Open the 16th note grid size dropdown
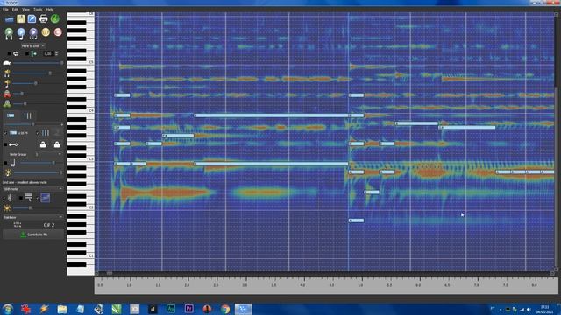The width and height of the screenshot is (561, 315). click(32, 189)
